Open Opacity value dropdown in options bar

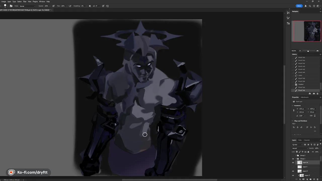point(50,6)
